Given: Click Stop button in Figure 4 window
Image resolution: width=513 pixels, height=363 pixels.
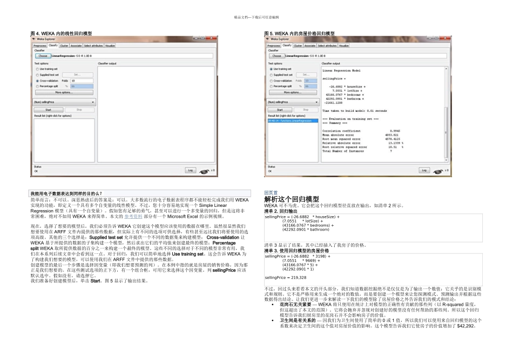Looking at the screenshot, I should point(79,110).
